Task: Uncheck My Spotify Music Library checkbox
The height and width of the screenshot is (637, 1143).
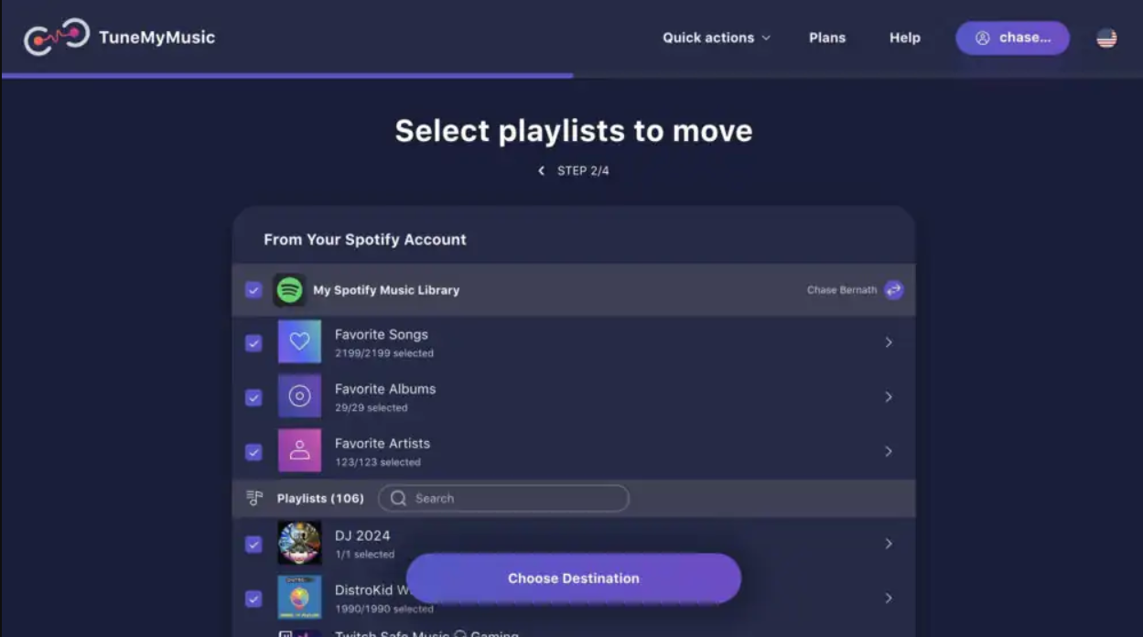Action: coord(253,290)
